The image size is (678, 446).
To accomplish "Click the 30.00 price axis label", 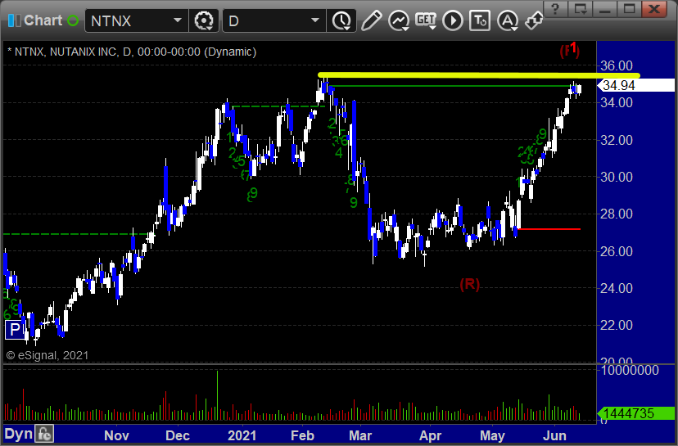I will click(x=616, y=177).
